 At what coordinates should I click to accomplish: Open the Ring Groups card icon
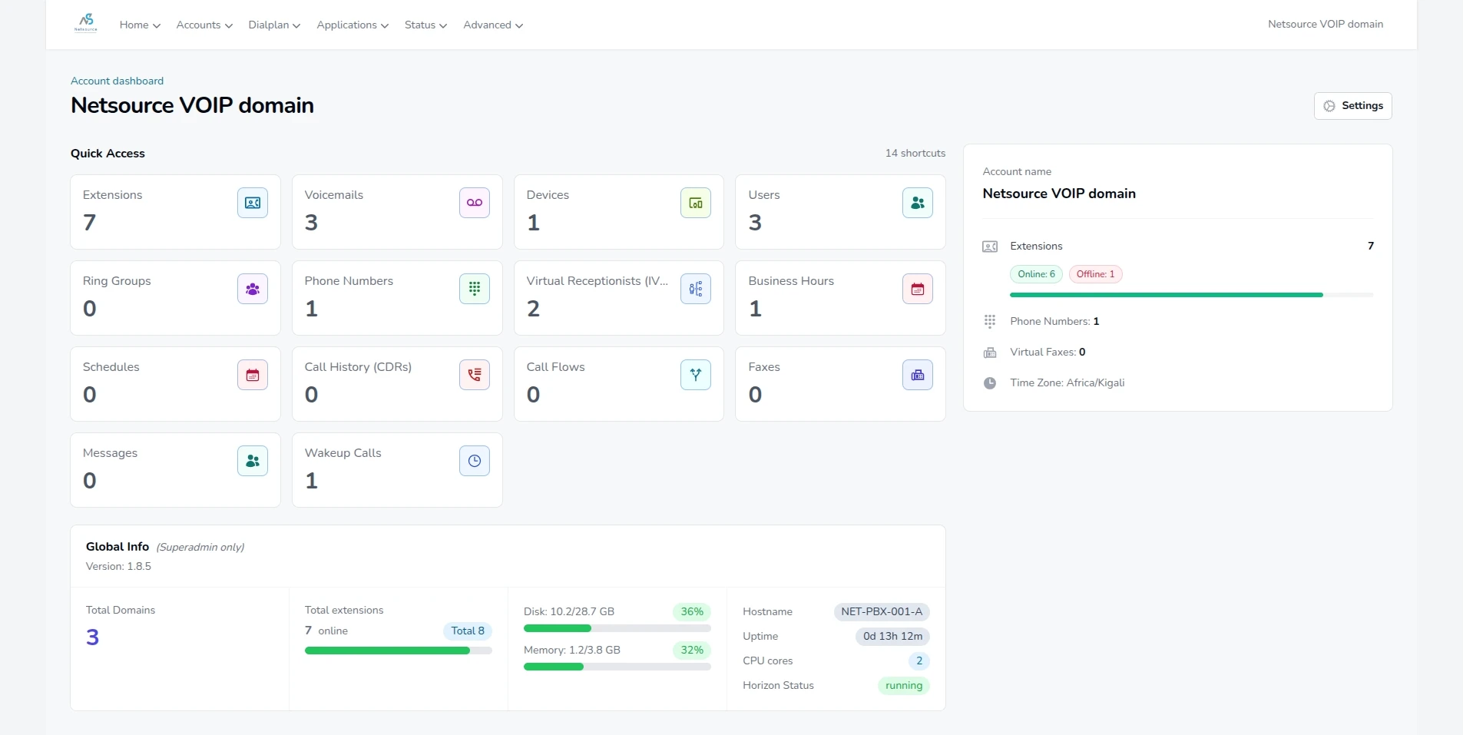(x=252, y=289)
